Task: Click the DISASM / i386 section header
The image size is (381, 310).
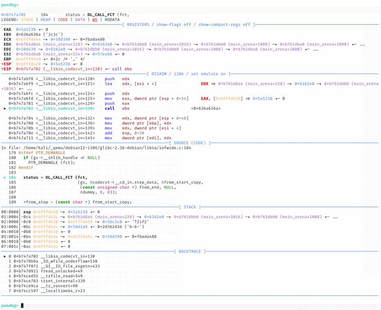Action: pyautogui.click(x=188, y=74)
